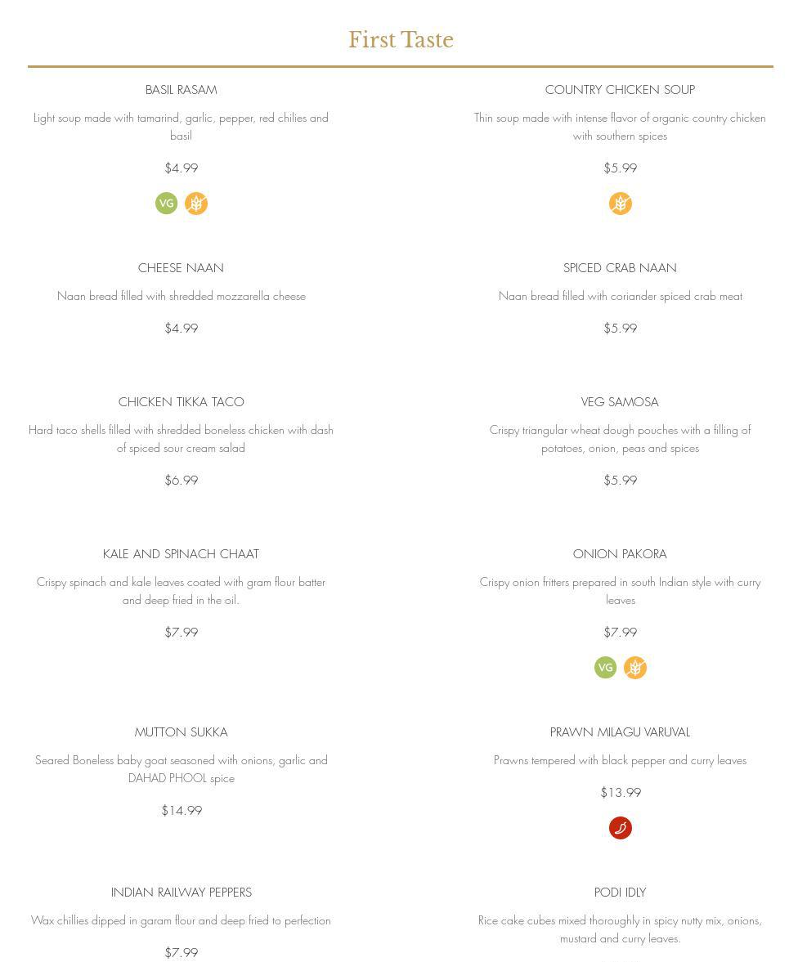The height and width of the screenshot is (962, 789).
Task: Select the Podi Idly menu item
Action: (x=620, y=893)
